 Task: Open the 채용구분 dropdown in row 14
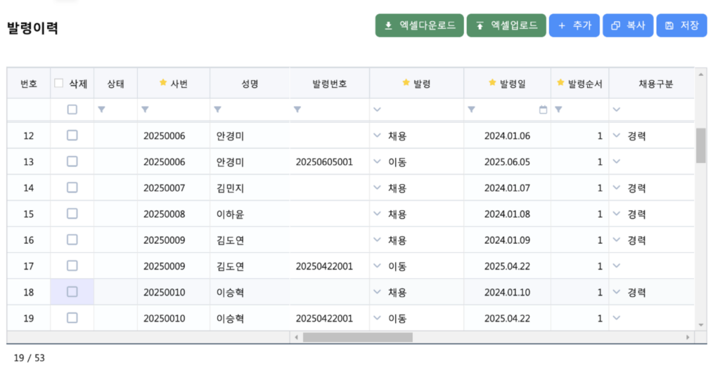click(617, 188)
